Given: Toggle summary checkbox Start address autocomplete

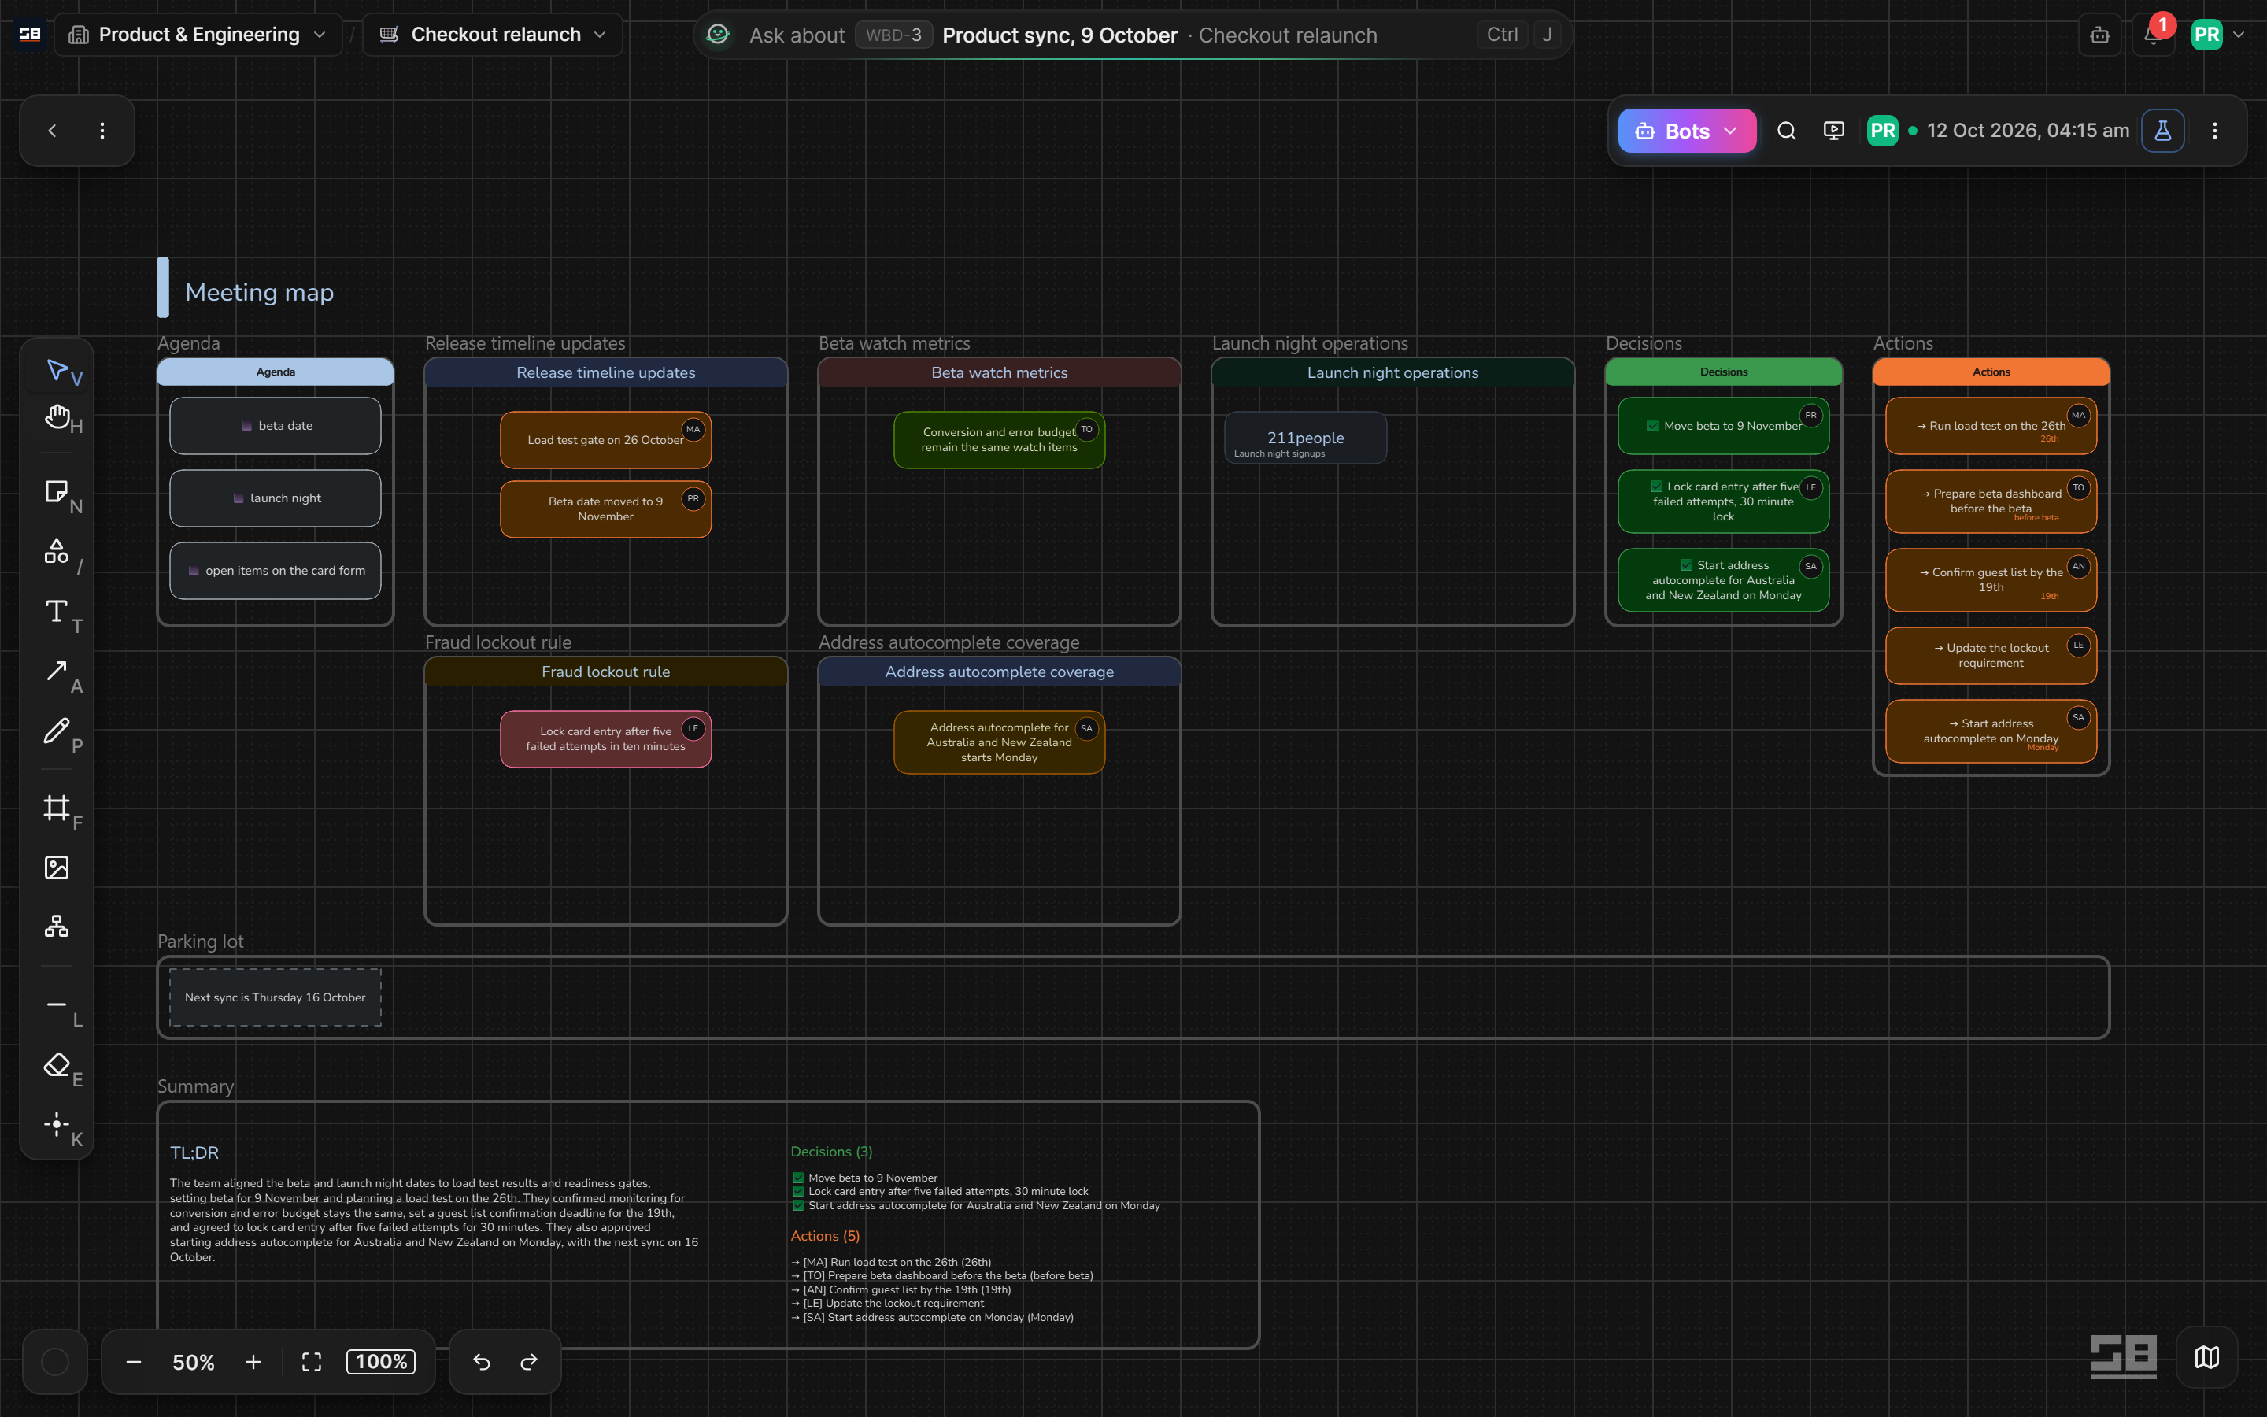Looking at the screenshot, I should tap(798, 1206).
